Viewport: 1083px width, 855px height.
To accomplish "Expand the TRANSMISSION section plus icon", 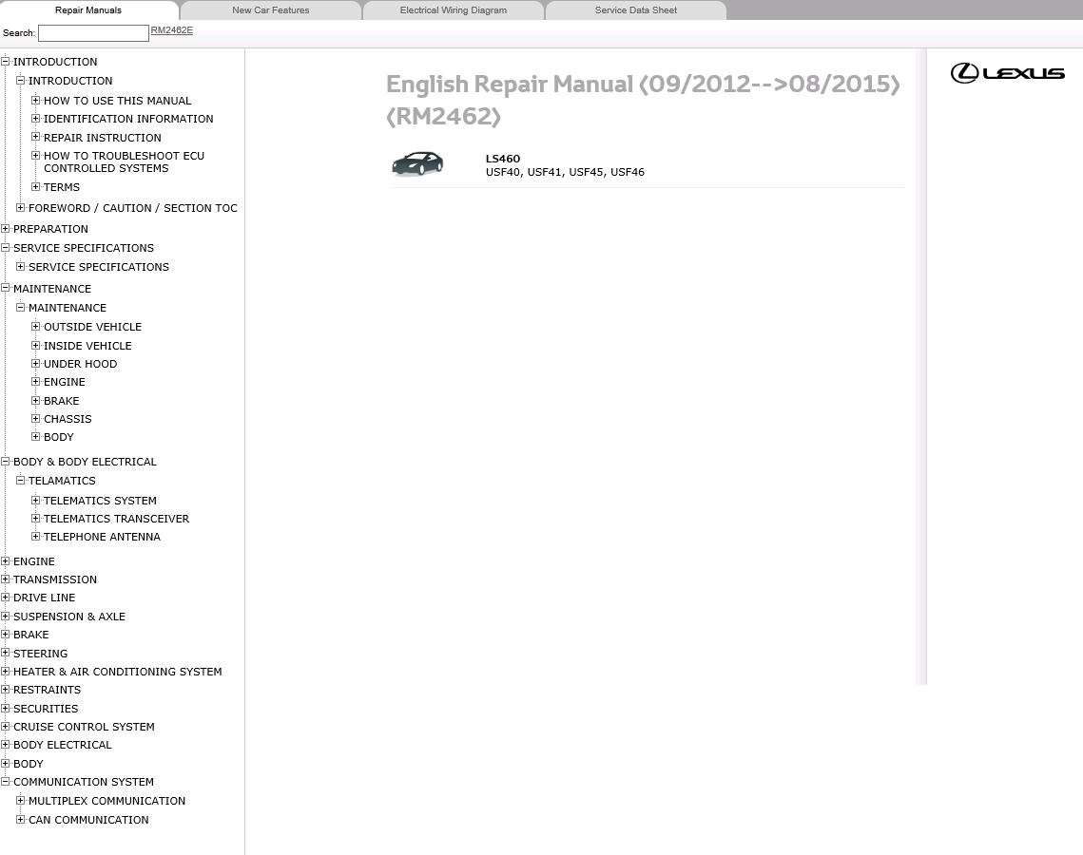I will click(x=6, y=579).
